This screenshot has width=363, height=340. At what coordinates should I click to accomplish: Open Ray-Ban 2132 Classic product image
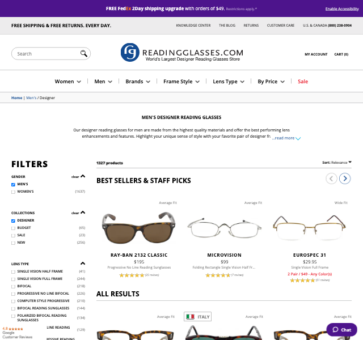point(139,228)
